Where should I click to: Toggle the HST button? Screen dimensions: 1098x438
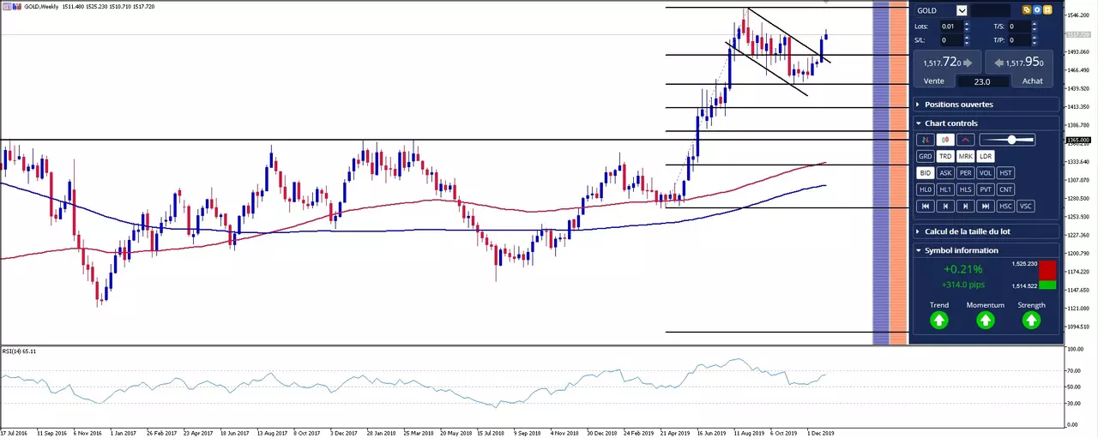[x=1005, y=173]
